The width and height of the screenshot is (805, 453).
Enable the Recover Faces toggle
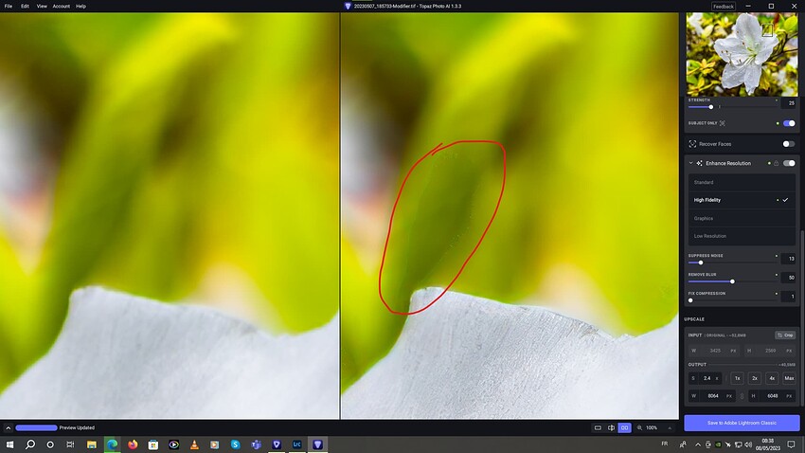pos(788,144)
